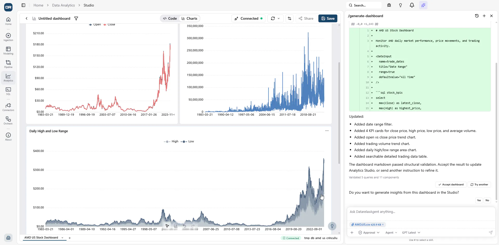Open Connectors from the sidebar
The width and height of the screenshot is (499, 245).
(x=8, y=107)
